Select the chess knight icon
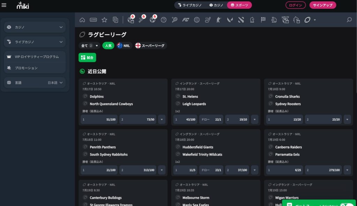The height and width of the screenshot is (206, 357). (252, 20)
